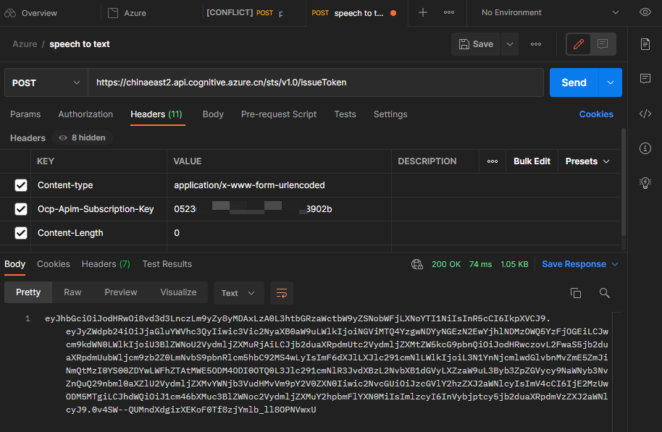Open the Pre-request Script tab
The height and width of the screenshot is (432, 662).
(x=279, y=114)
